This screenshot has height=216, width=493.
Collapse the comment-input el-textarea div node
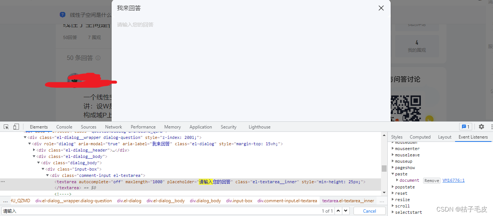(48, 175)
